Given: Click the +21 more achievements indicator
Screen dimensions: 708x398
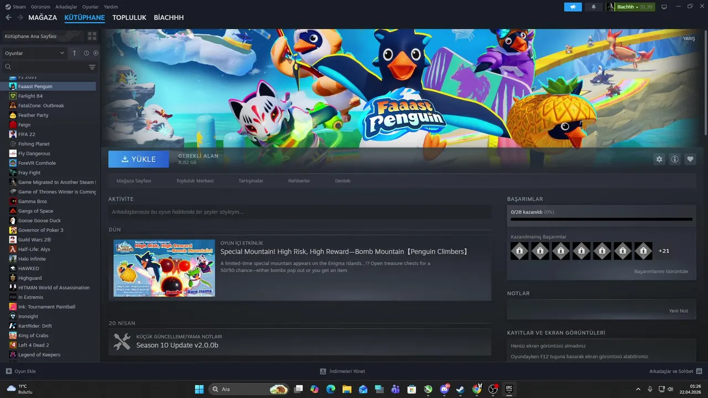Looking at the screenshot, I should pos(664,251).
